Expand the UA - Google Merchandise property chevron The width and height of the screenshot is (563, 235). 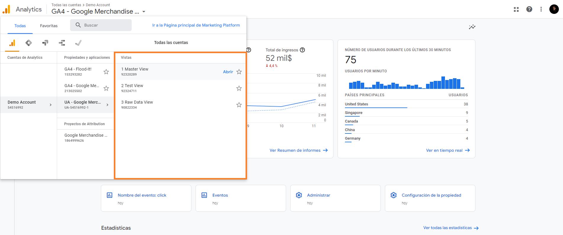click(107, 105)
